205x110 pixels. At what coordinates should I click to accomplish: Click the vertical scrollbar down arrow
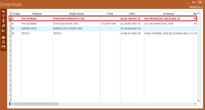[x=198, y=101]
